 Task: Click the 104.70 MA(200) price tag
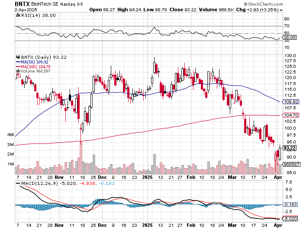(x=291, y=115)
